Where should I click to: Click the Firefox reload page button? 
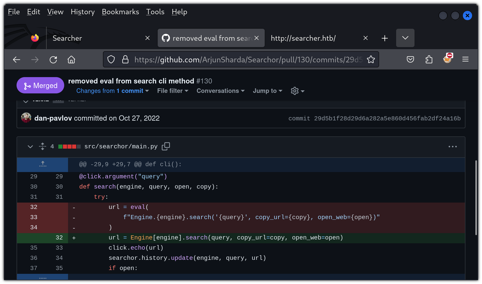pos(53,60)
